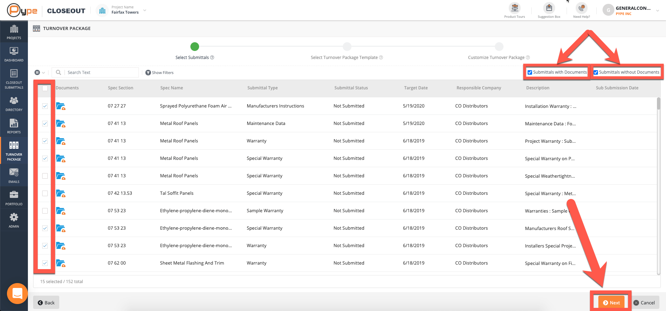
Task: Open documents folder for 07 27 27 row
Action: (61, 106)
